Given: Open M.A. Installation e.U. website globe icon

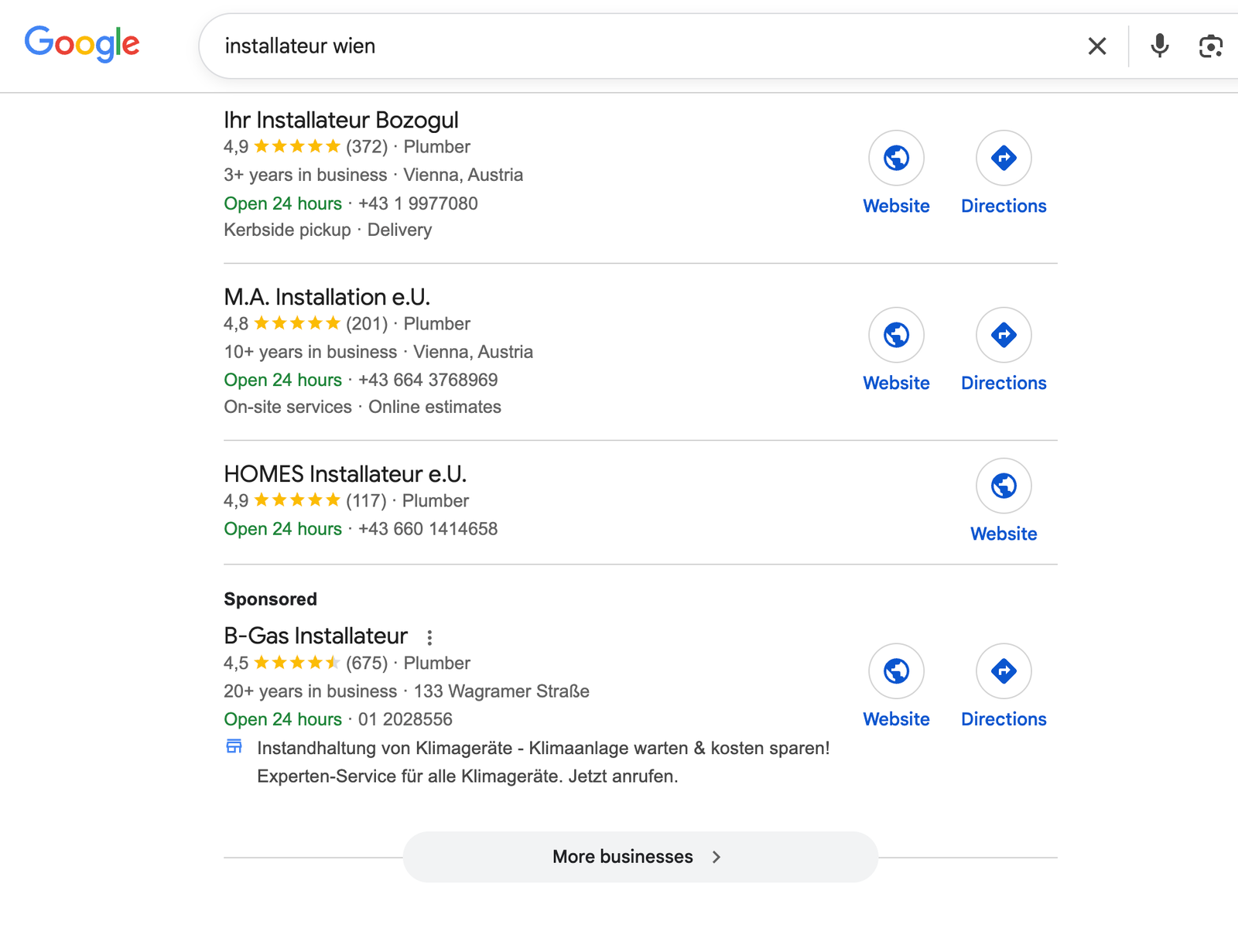Looking at the screenshot, I should tap(896, 336).
